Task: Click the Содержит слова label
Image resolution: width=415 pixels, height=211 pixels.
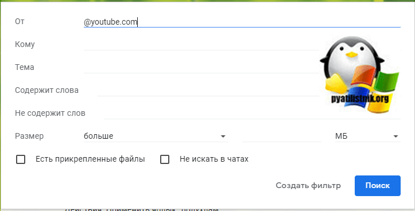Action: pyautogui.click(x=47, y=91)
